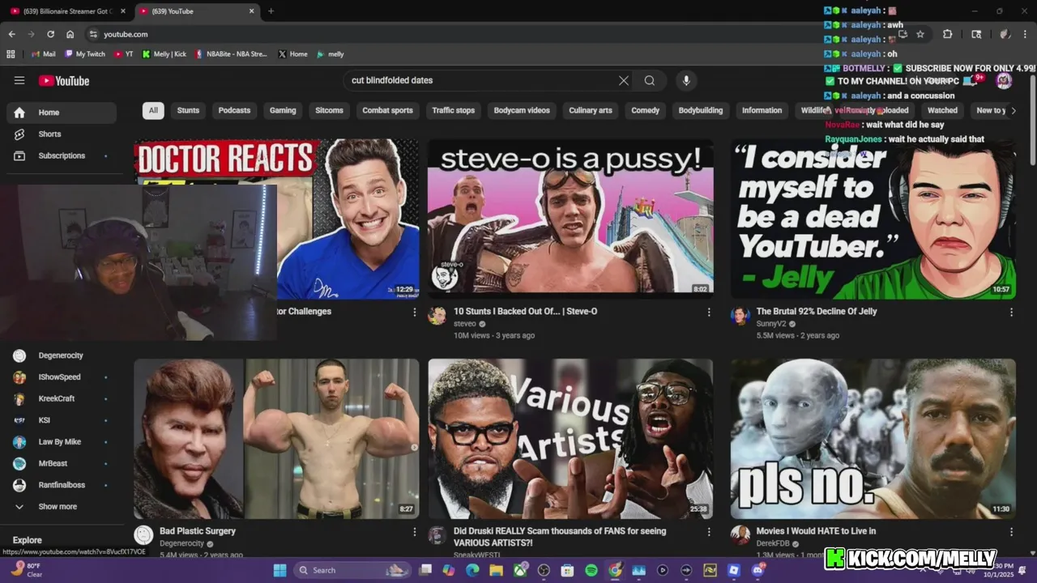Open options menu for Doctor Challenges video
This screenshot has height=583, width=1037.
415,312
